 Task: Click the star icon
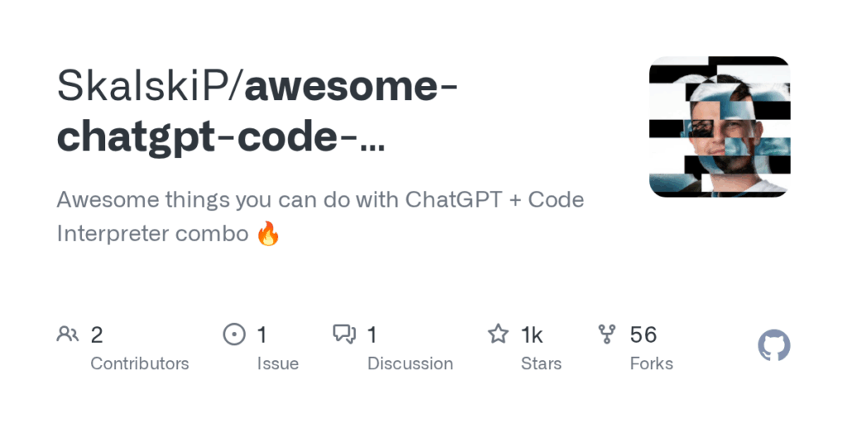(x=498, y=335)
